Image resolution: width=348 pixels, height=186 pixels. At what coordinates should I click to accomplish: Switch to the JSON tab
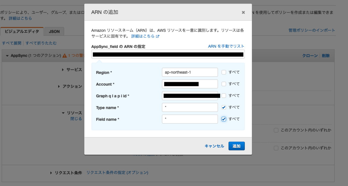point(54,32)
